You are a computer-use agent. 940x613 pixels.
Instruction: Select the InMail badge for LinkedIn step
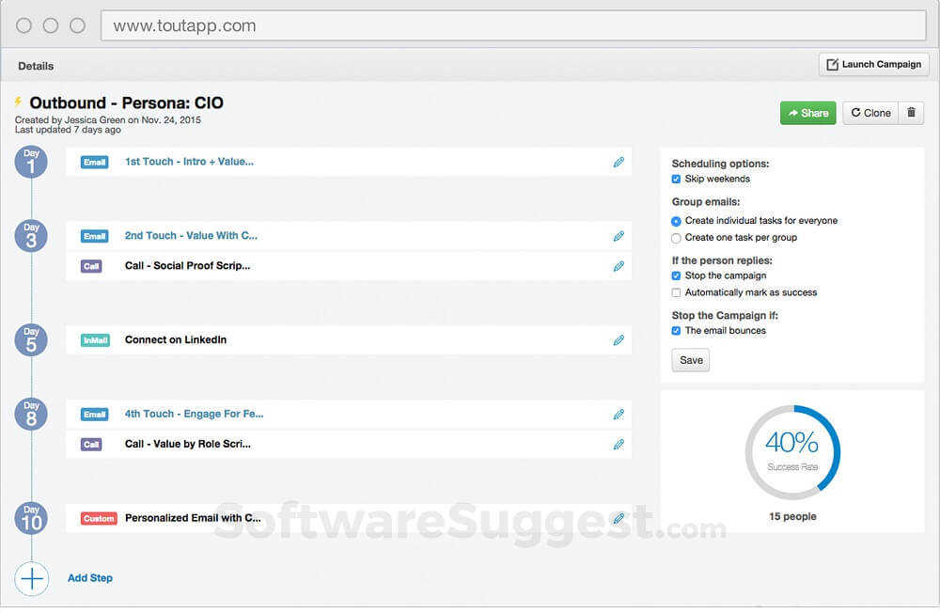tap(94, 340)
